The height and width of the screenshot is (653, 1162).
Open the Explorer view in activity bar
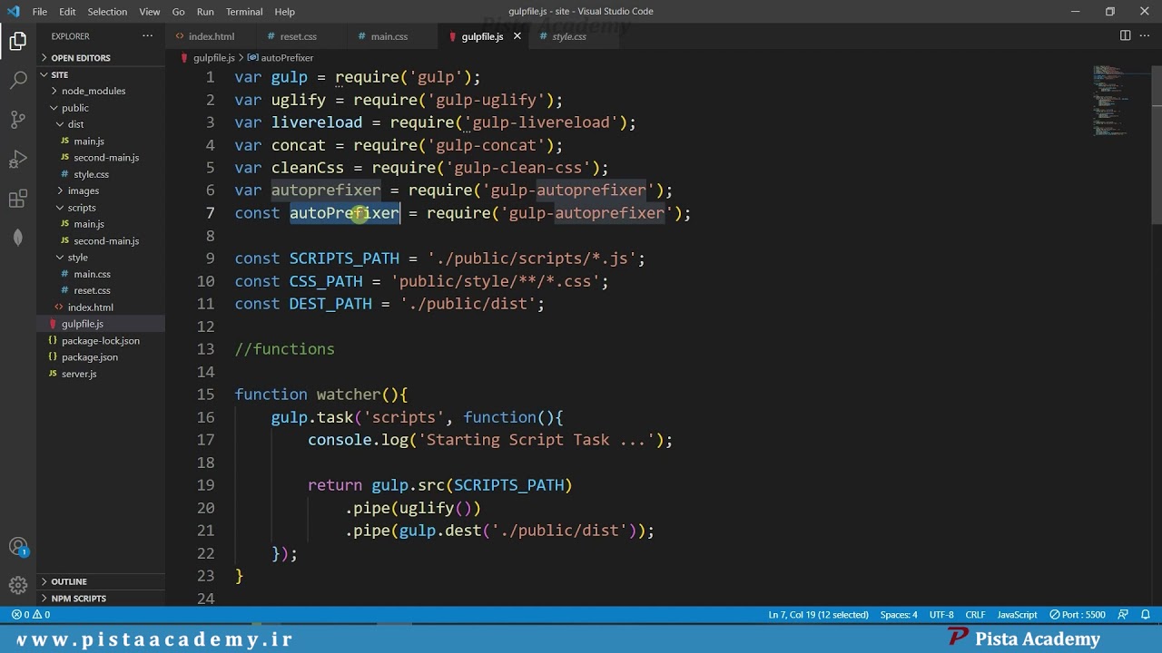(18, 41)
